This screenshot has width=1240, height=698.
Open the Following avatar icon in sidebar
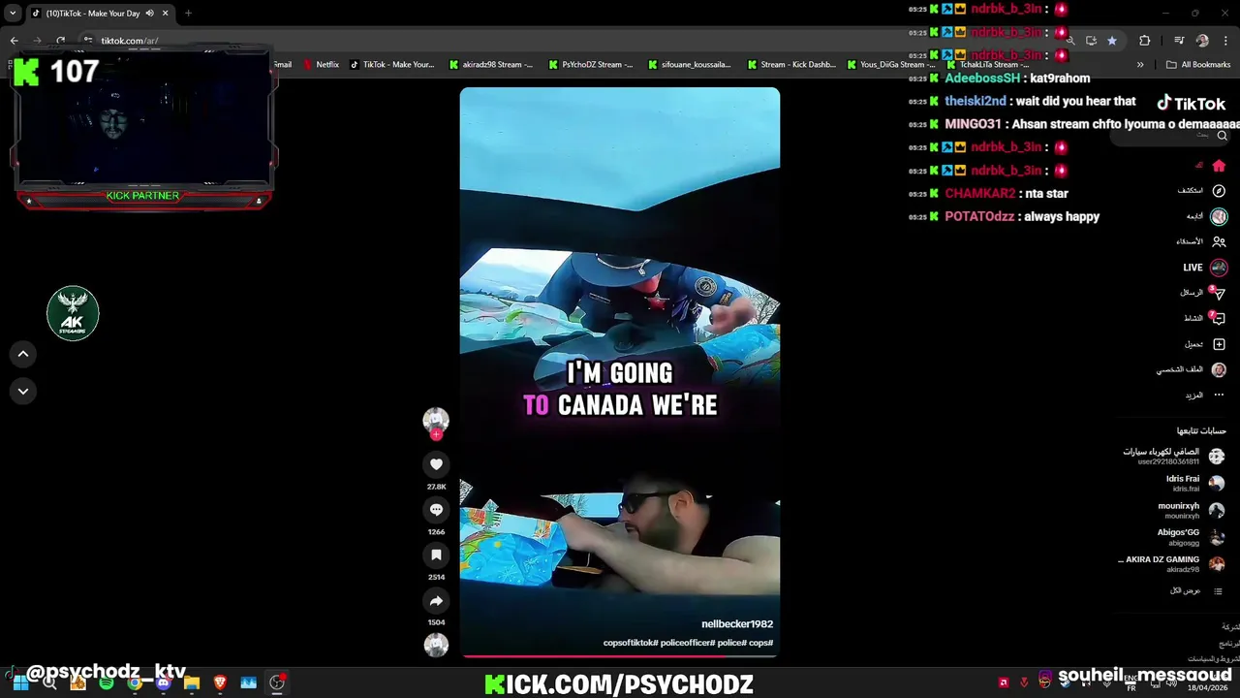1219,216
